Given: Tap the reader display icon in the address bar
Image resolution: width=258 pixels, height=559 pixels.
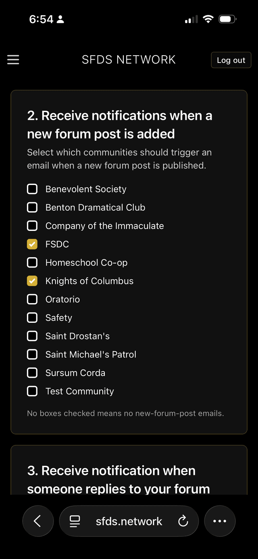Looking at the screenshot, I should tap(75, 521).
